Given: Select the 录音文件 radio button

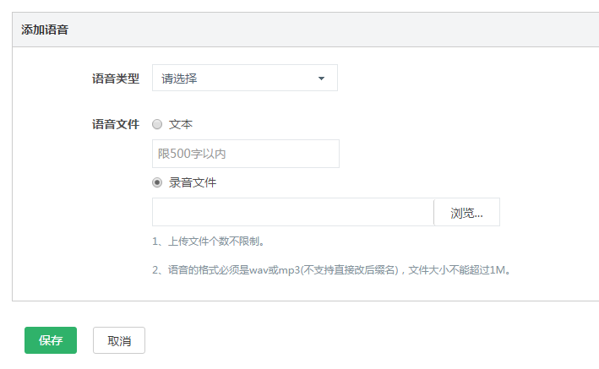Looking at the screenshot, I should pos(157,182).
